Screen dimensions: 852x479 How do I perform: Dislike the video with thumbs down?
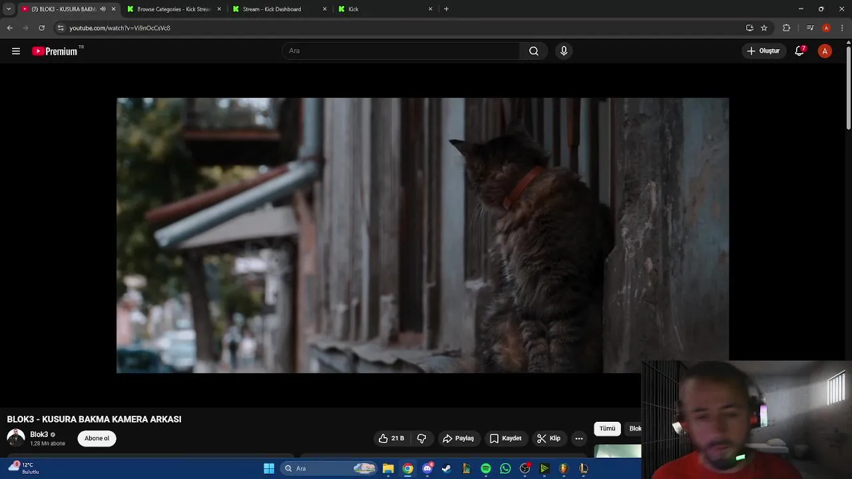pyautogui.click(x=421, y=438)
